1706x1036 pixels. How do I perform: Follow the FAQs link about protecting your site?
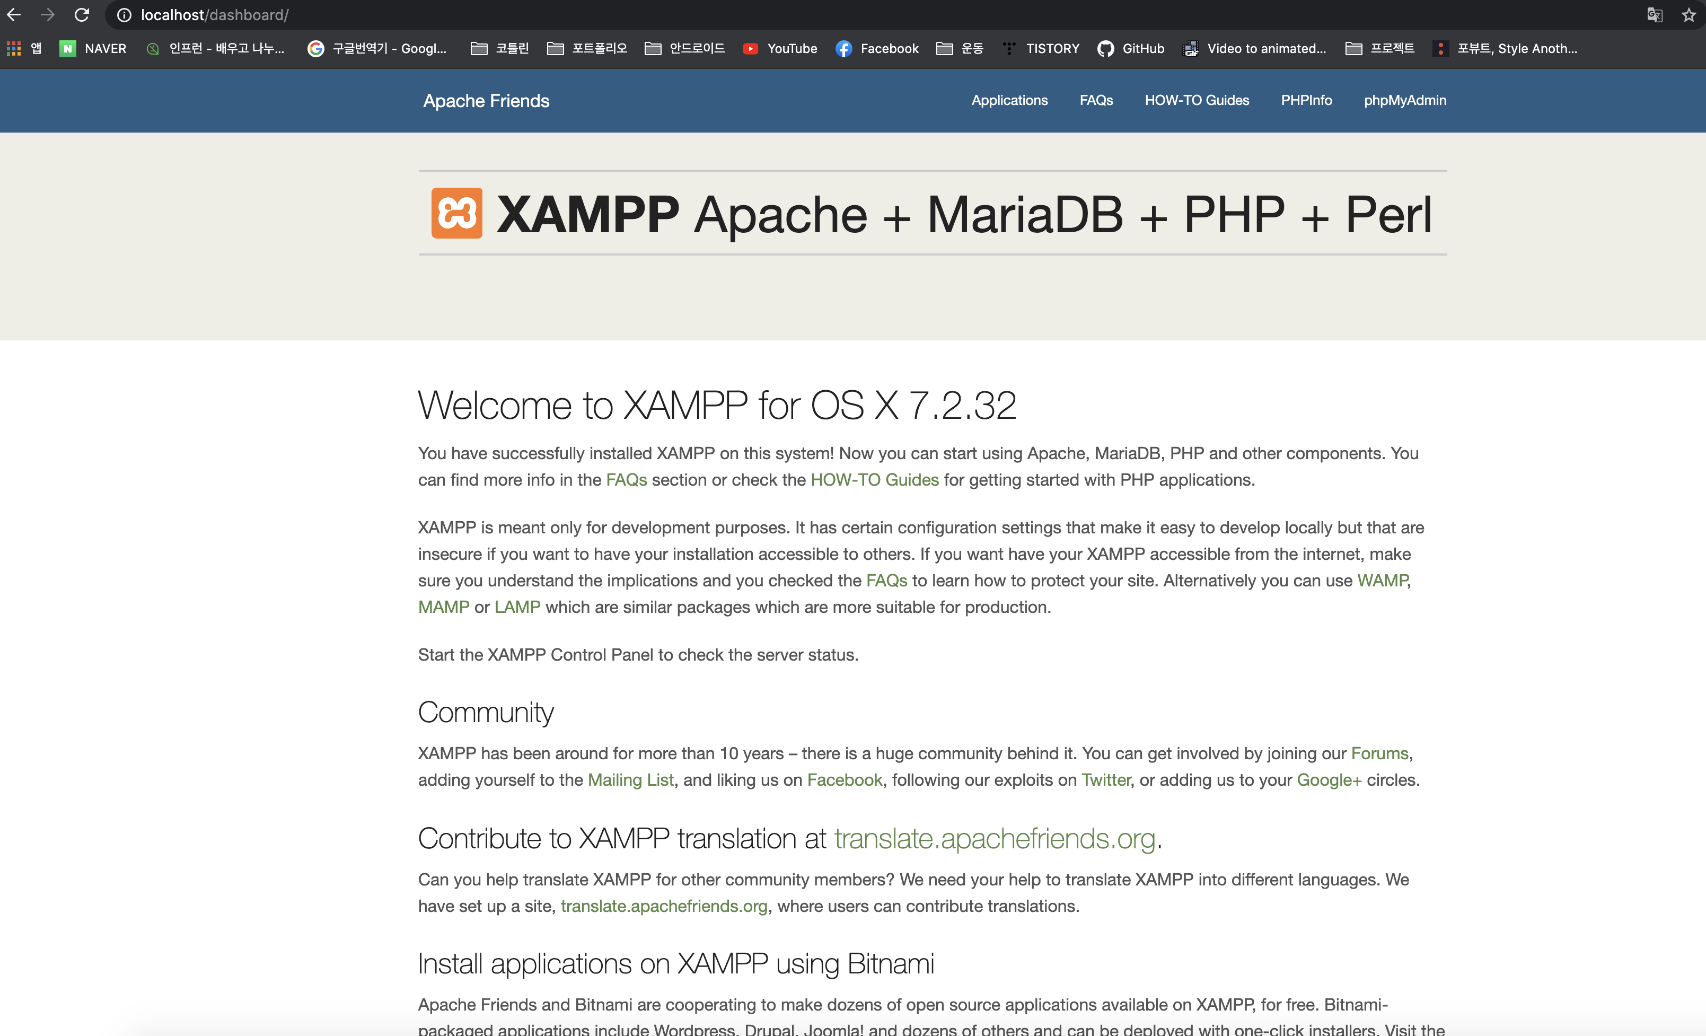(x=886, y=581)
